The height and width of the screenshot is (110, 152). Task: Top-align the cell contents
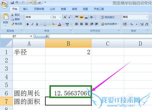point(77,17)
